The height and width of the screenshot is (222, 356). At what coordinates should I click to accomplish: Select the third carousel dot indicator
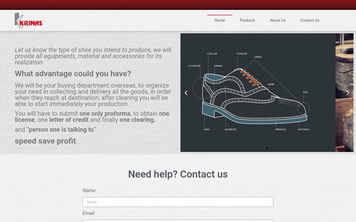(271, 148)
